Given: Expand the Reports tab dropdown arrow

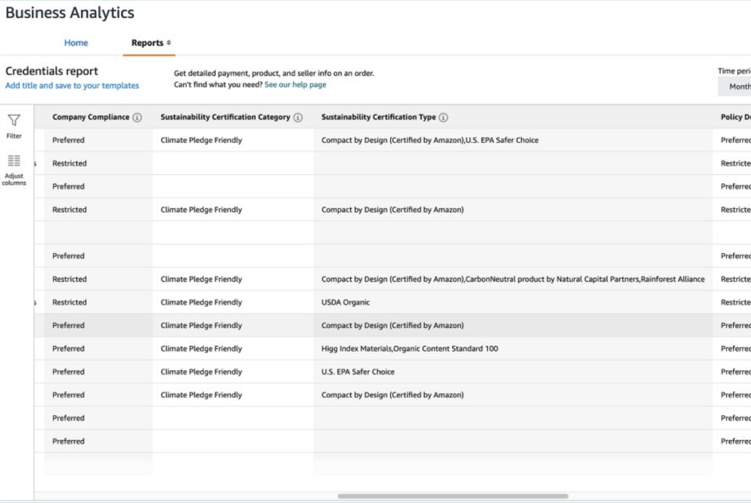Looking at the screenshot, I should pyautogui.click(x=169, y=42).
